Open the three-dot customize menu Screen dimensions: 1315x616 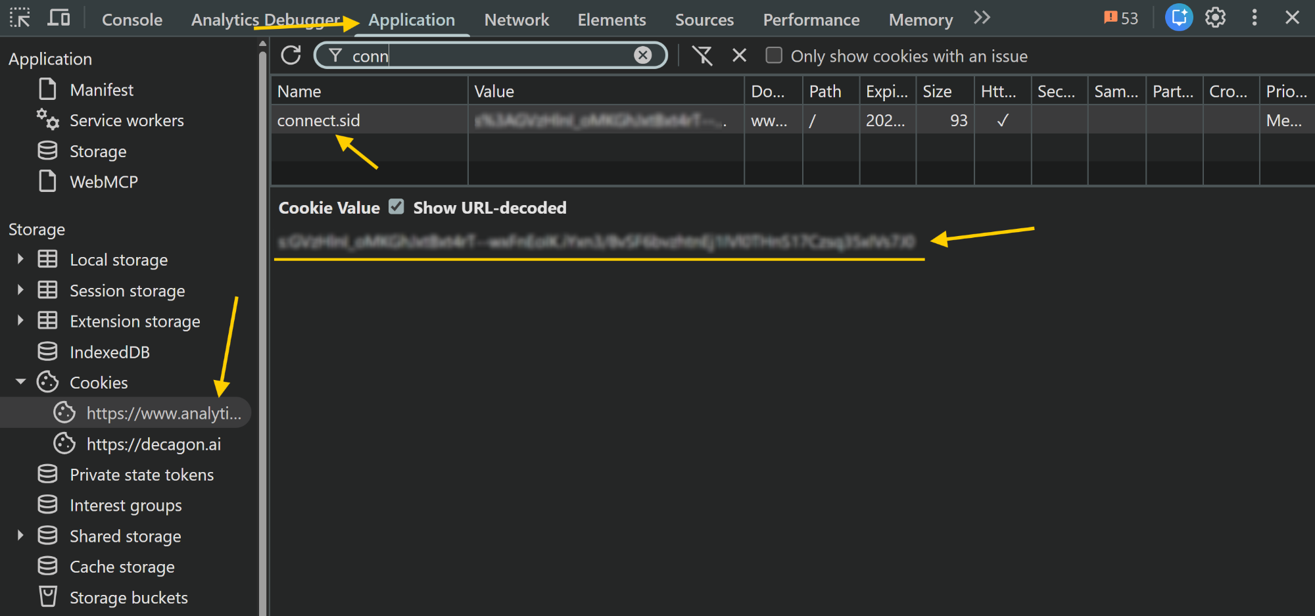[1254, 18]
